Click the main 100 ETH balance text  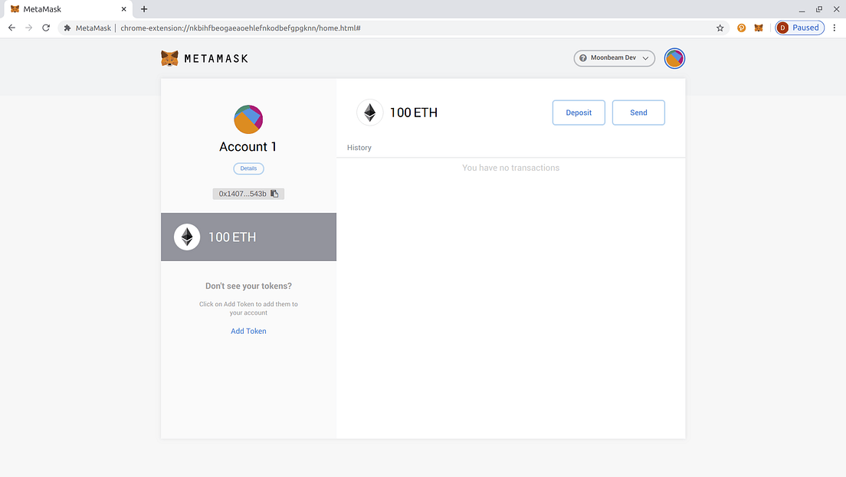(413, 113)
